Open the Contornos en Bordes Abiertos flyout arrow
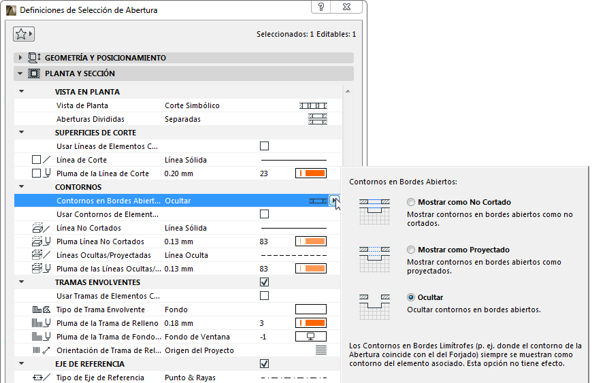Viewport: 592px width, 383px height. [x=334, y=201]
